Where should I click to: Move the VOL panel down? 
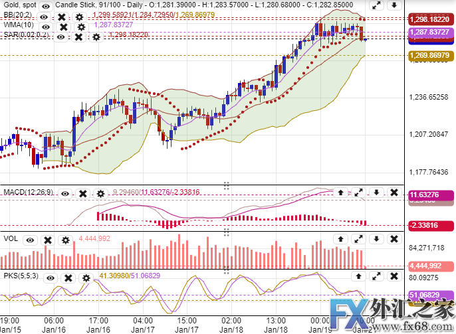[x=376, y=238]
